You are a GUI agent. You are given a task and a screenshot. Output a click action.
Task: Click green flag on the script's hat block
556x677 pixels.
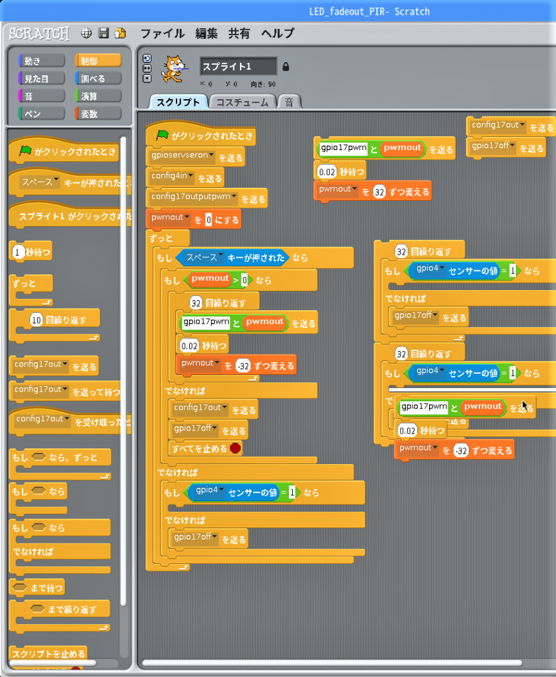click(x=162, y=135)
